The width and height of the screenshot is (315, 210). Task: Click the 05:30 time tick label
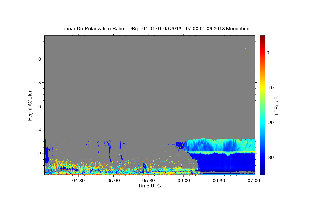click(x=149, y=181)
